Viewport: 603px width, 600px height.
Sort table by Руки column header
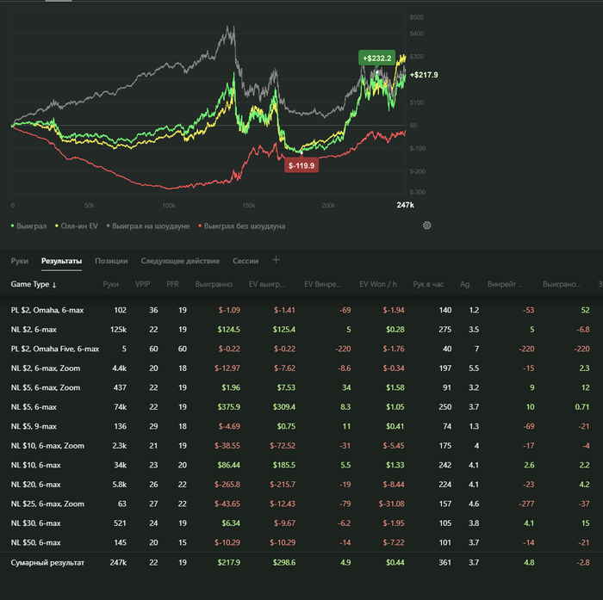coord(111,284)
